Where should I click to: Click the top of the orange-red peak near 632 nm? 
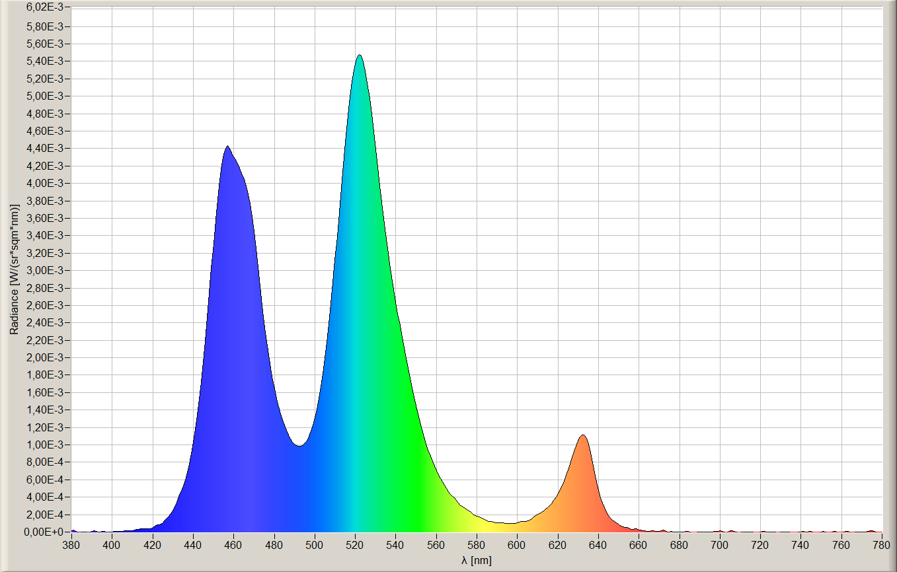coord(582,436)
